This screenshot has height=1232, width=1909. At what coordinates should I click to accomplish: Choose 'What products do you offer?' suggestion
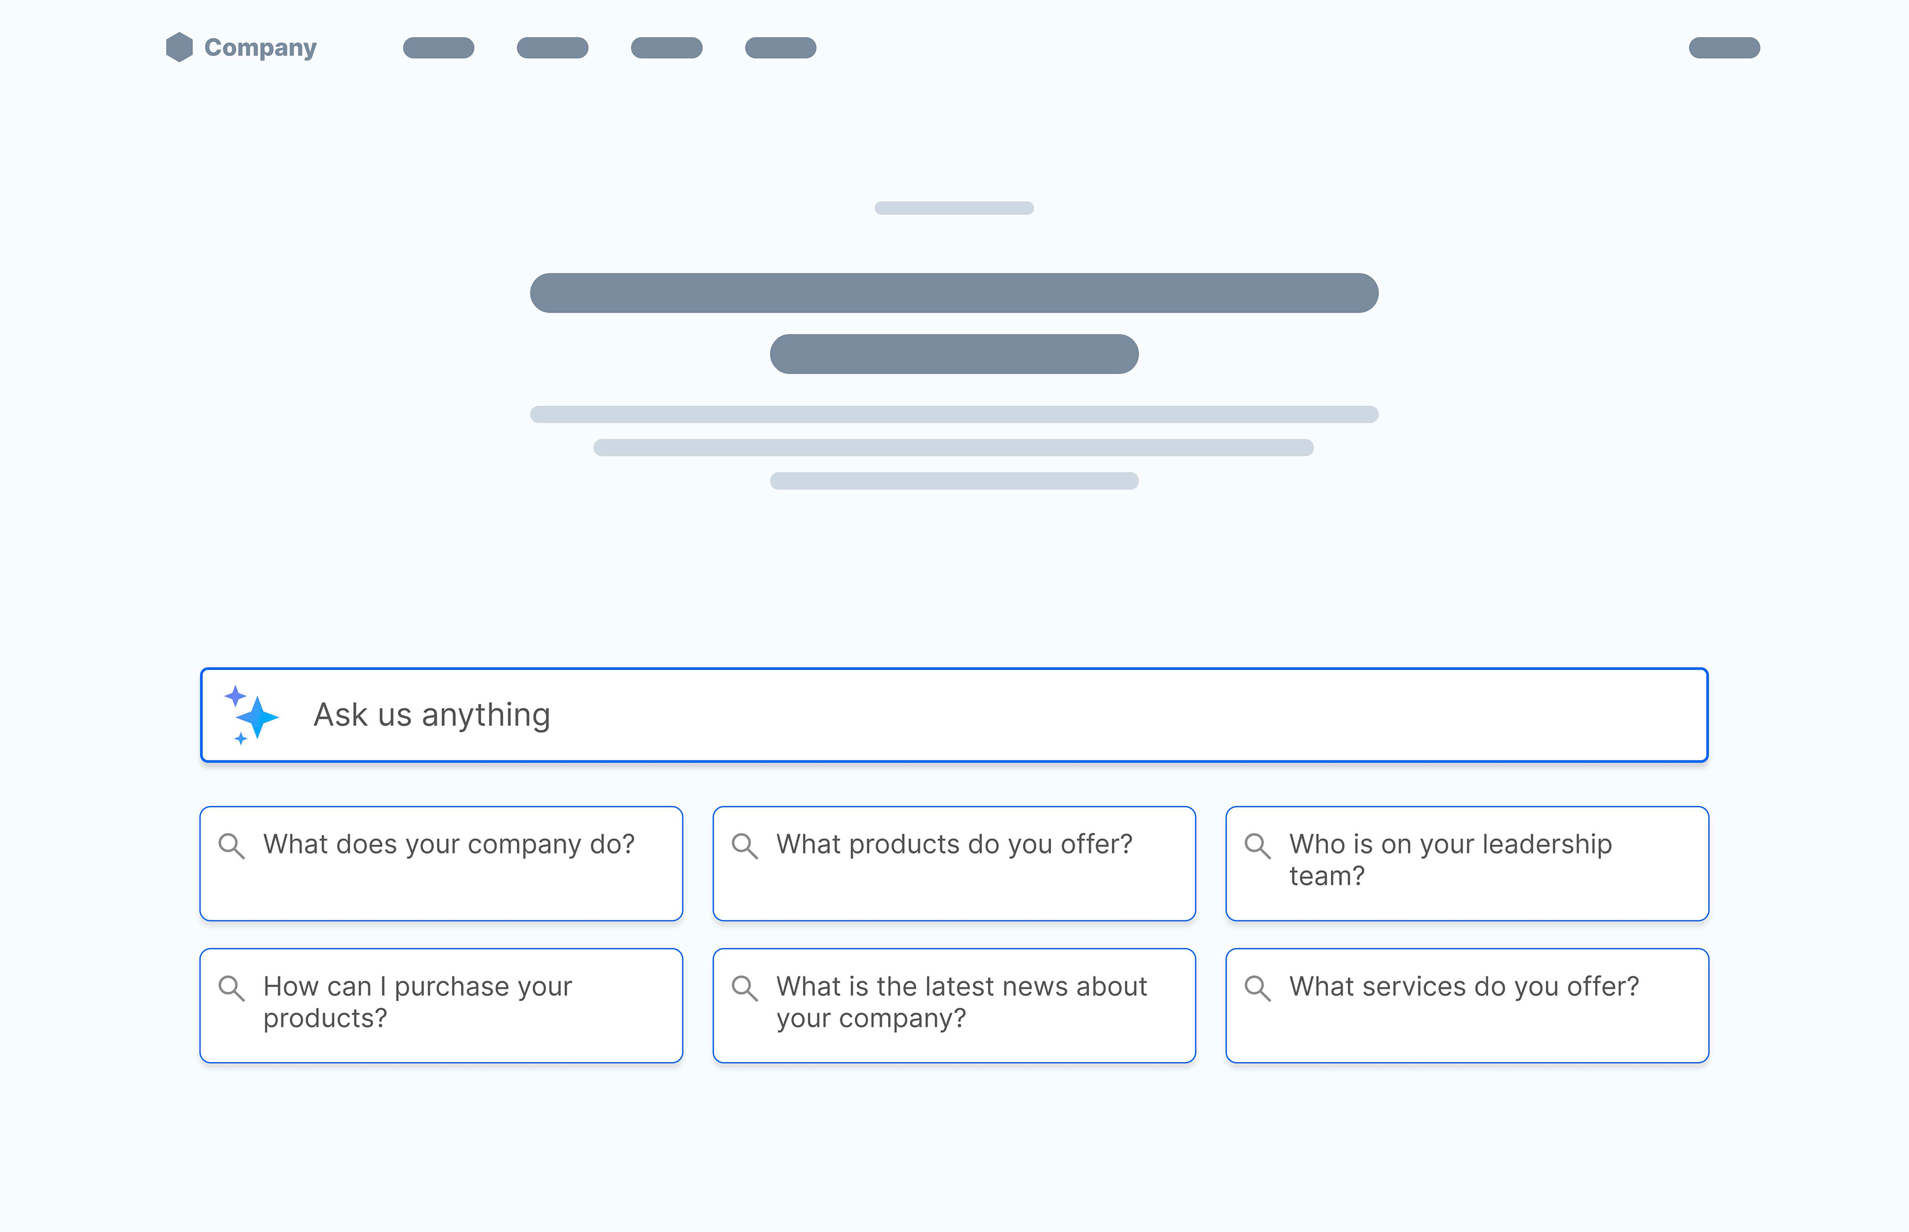click(954, 864)
